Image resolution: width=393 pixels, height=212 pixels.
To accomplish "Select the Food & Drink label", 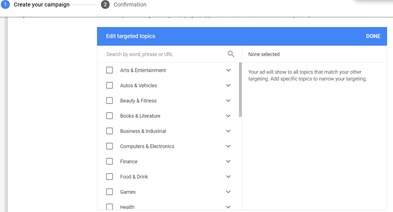I will (x=134, y=177).
